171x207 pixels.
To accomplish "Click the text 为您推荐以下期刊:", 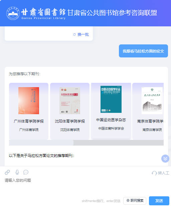I will pyautogui.click(x=25, y=74).
